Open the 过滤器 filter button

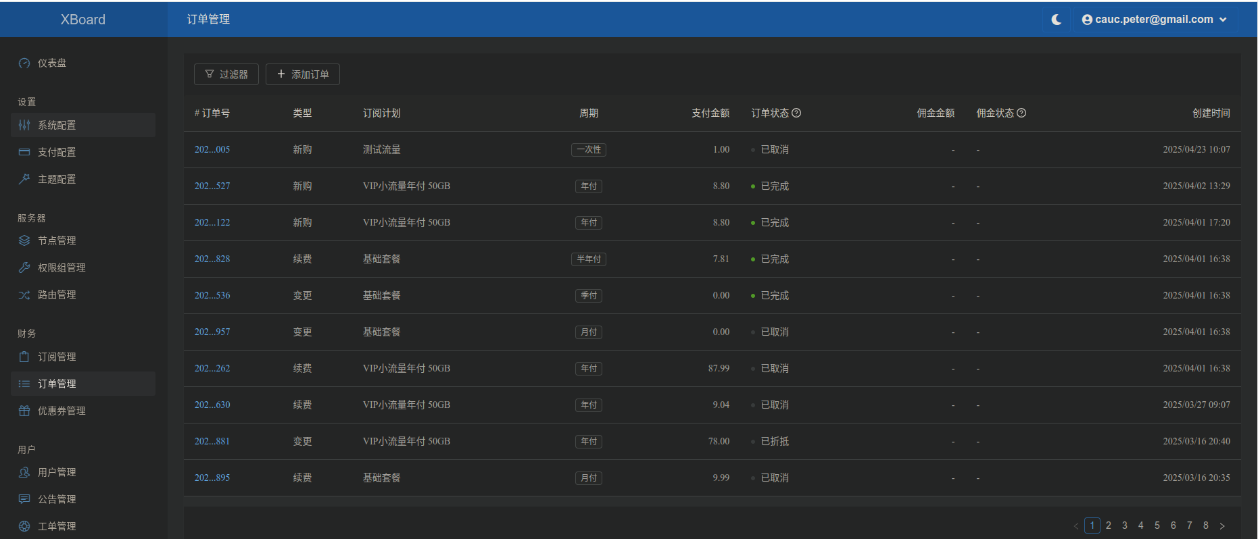click(226, 74)
